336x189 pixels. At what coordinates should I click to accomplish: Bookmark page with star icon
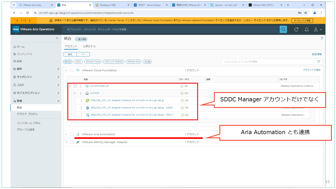tap(305, 13)
